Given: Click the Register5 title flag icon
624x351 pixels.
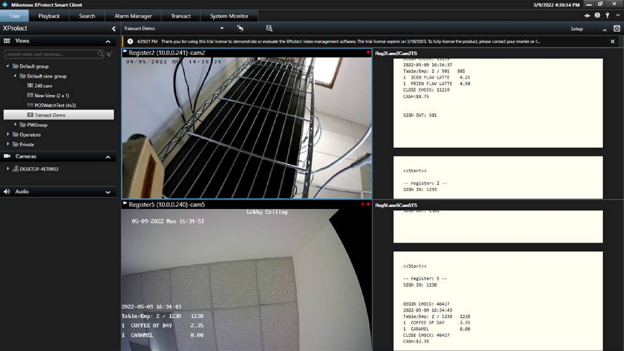Looking at the screenshot, I should 125,203.
